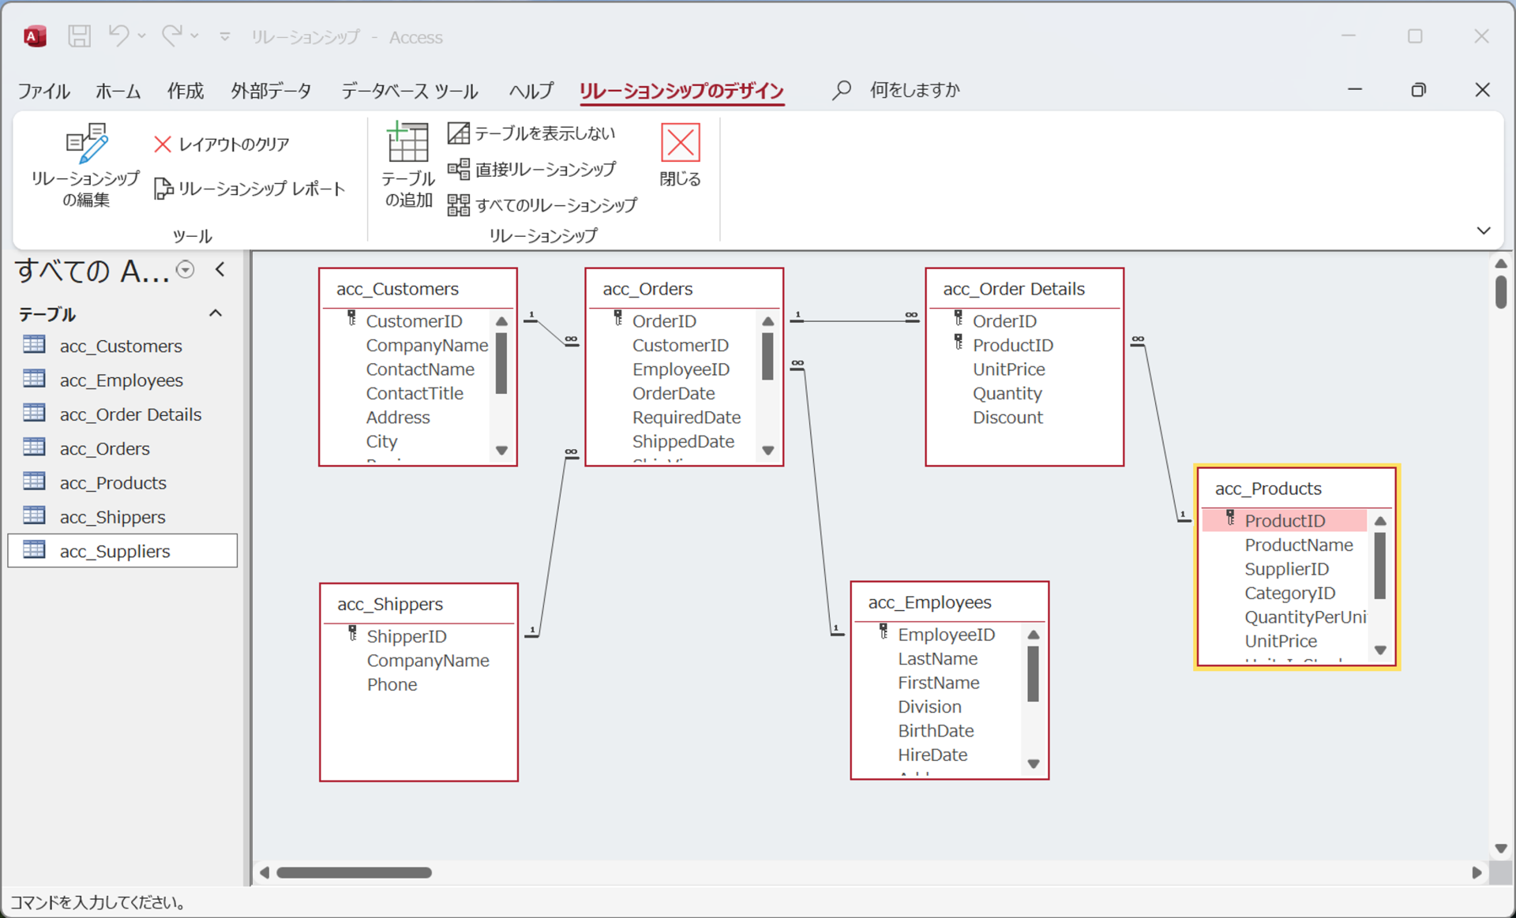Viewport: 1516px width, 918px height.
Task: Click the vertical scrollbar thumb of diagram
Action: pos(1501,291)
